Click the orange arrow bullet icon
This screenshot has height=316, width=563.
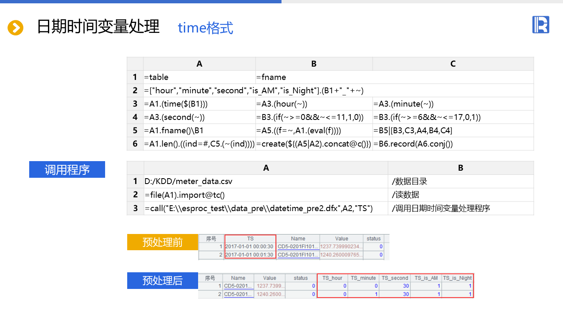coord(15,28)
